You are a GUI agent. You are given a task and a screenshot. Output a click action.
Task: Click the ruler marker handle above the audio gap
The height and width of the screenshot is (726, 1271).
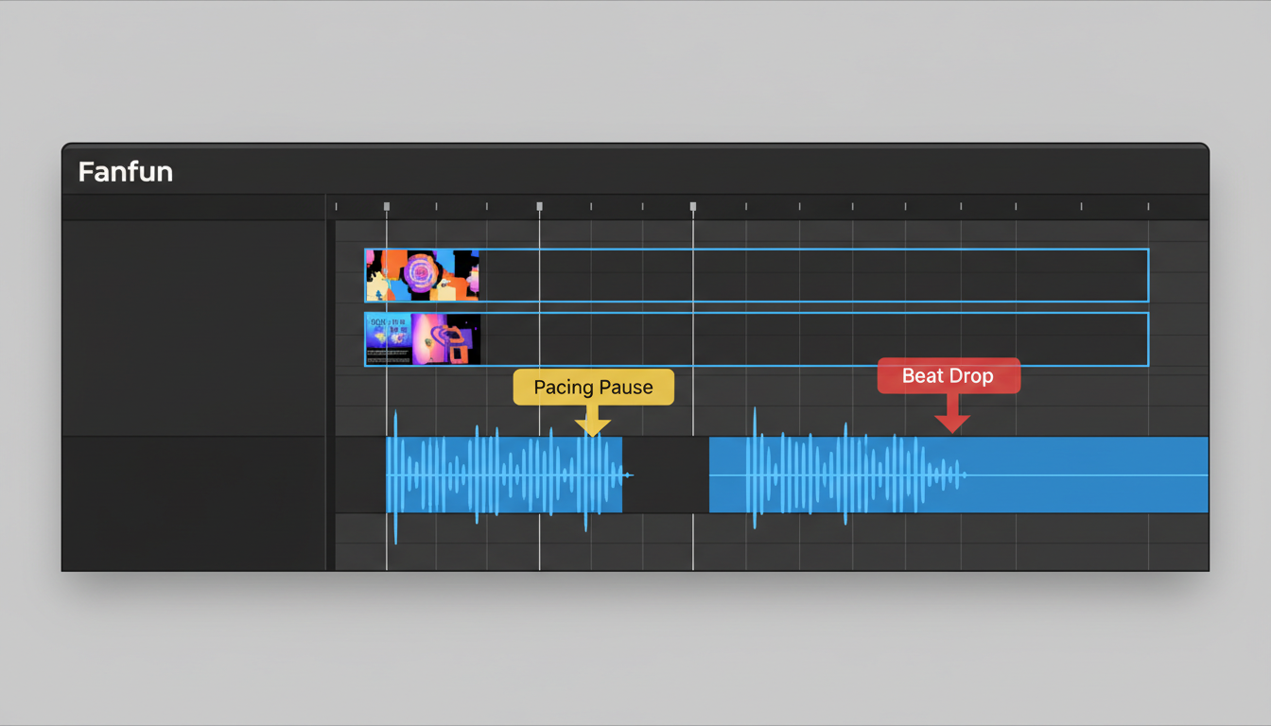693,206
